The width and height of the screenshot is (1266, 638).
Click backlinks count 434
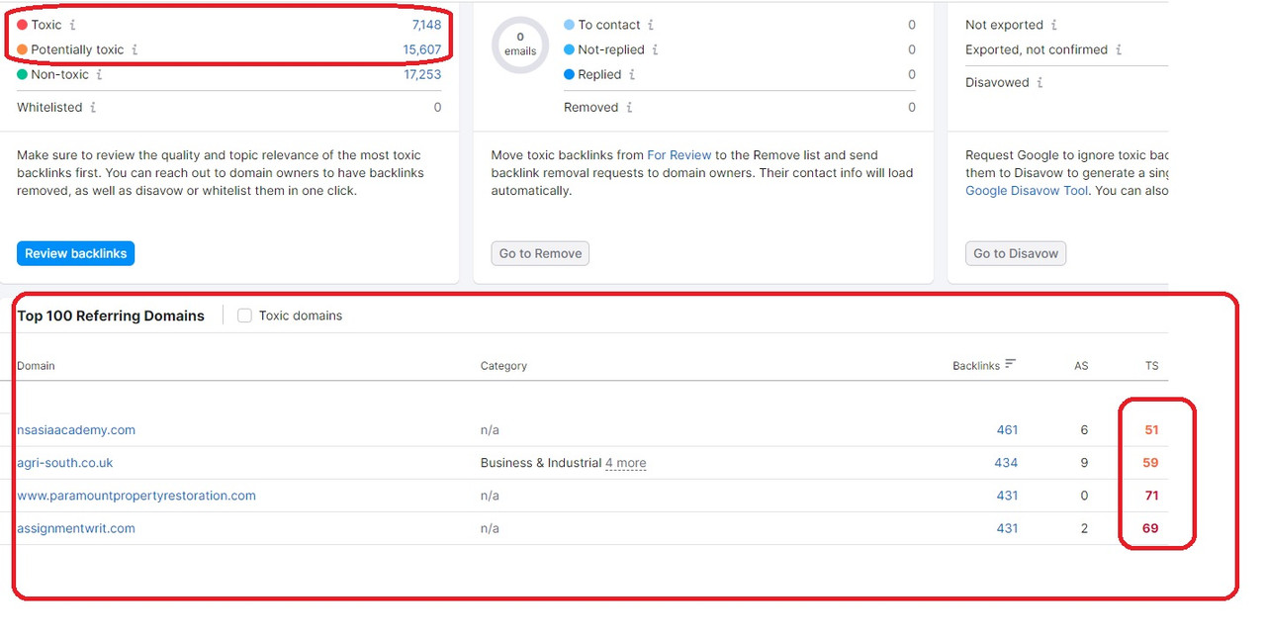coord(1006,463)
